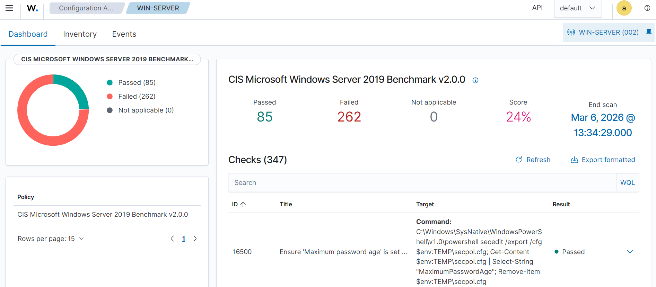Screen dimensions: 656x287
Task: Toggle Not applicable (0) legend item
Action: pyautogui.click(x=140, y=110)
